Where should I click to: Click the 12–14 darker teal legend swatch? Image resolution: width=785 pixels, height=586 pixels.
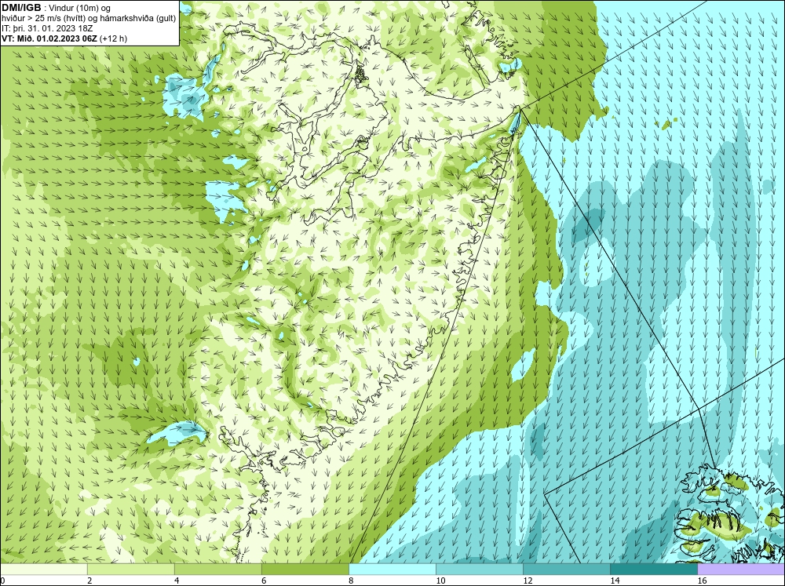pos(567,570)
